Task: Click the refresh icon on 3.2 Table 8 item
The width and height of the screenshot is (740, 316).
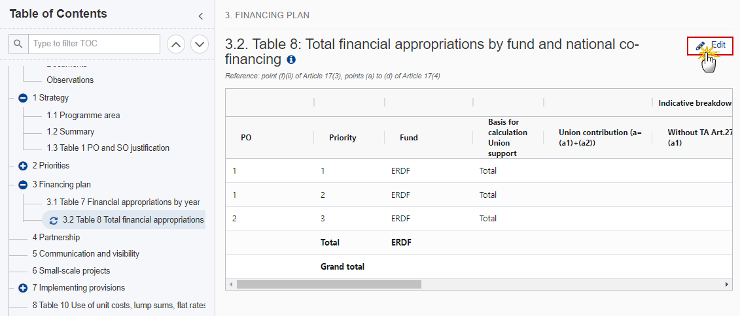Action: tap(54, 221)
